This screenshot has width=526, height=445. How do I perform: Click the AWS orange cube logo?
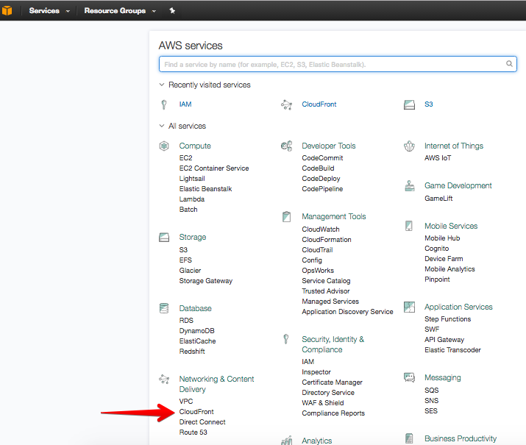point(7,11)
